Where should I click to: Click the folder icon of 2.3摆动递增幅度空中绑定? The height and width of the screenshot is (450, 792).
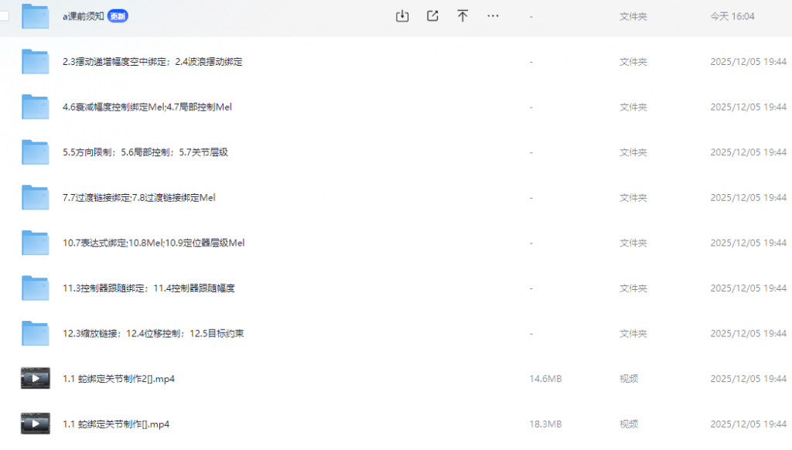[x=34, y=61]
